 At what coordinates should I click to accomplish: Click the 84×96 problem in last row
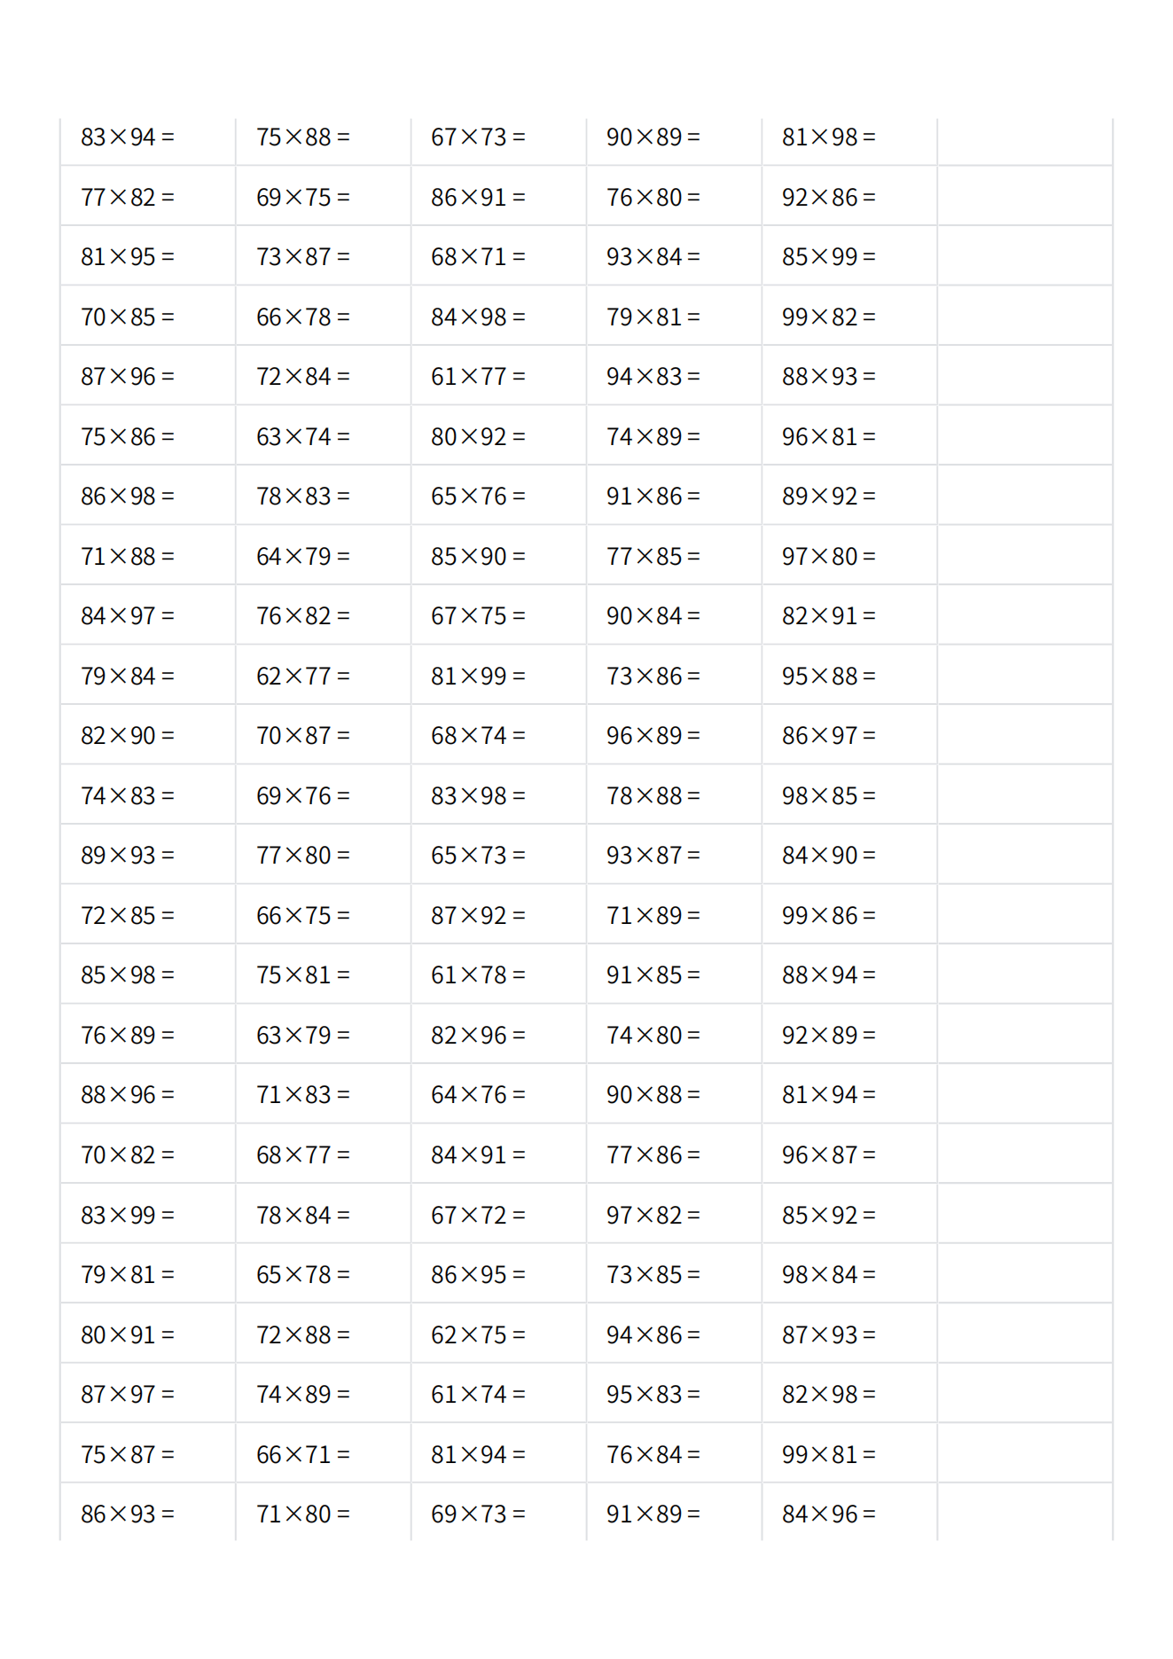[x=829, y=1514]
